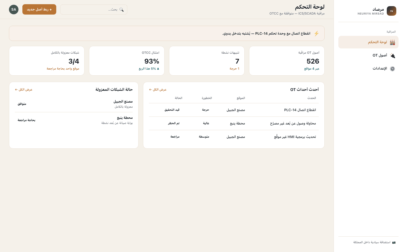
Task: Click the قيد التحقيق status badge
Action: click(172, 110)
